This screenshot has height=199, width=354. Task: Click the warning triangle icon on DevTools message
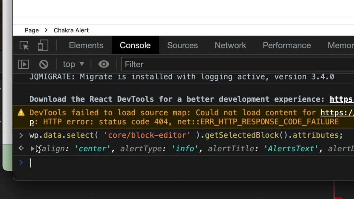click(21, 112)
